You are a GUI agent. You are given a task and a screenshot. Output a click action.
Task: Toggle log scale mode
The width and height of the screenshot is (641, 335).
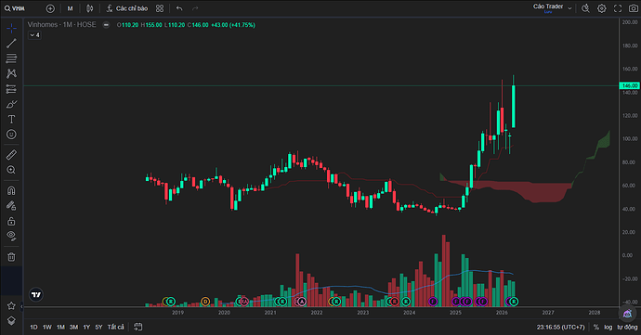[608, 327]
